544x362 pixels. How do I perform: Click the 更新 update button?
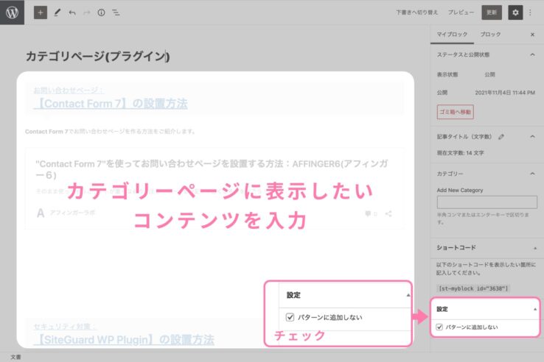(x=492, y=13)
